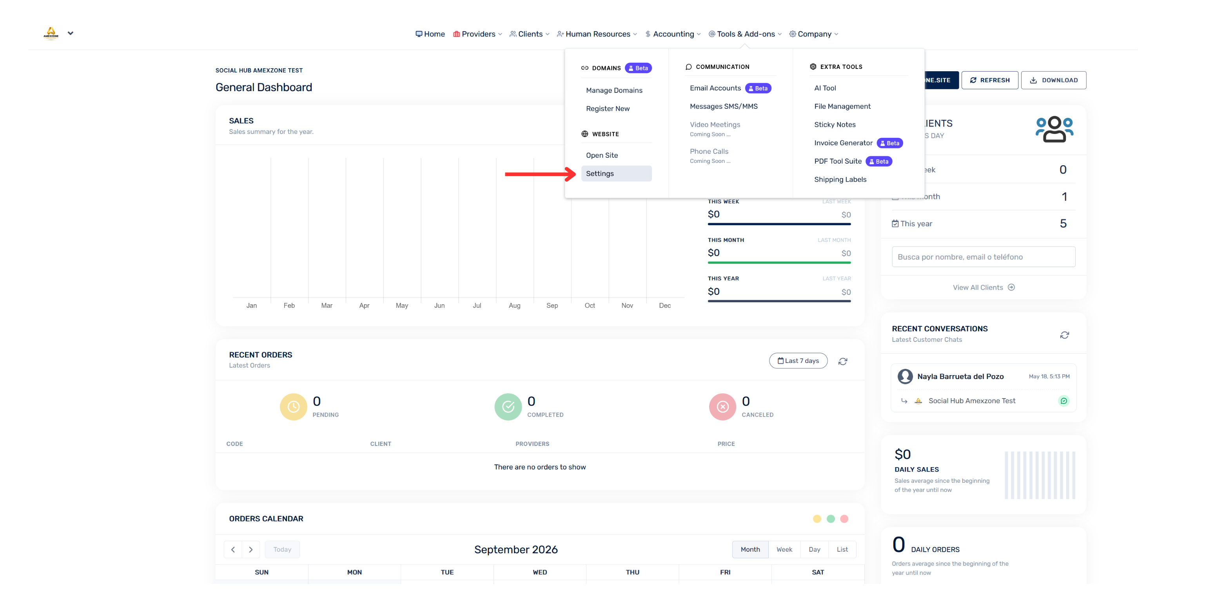Open View All Clients link
The image size is (1225, 612).
(984, 287)
